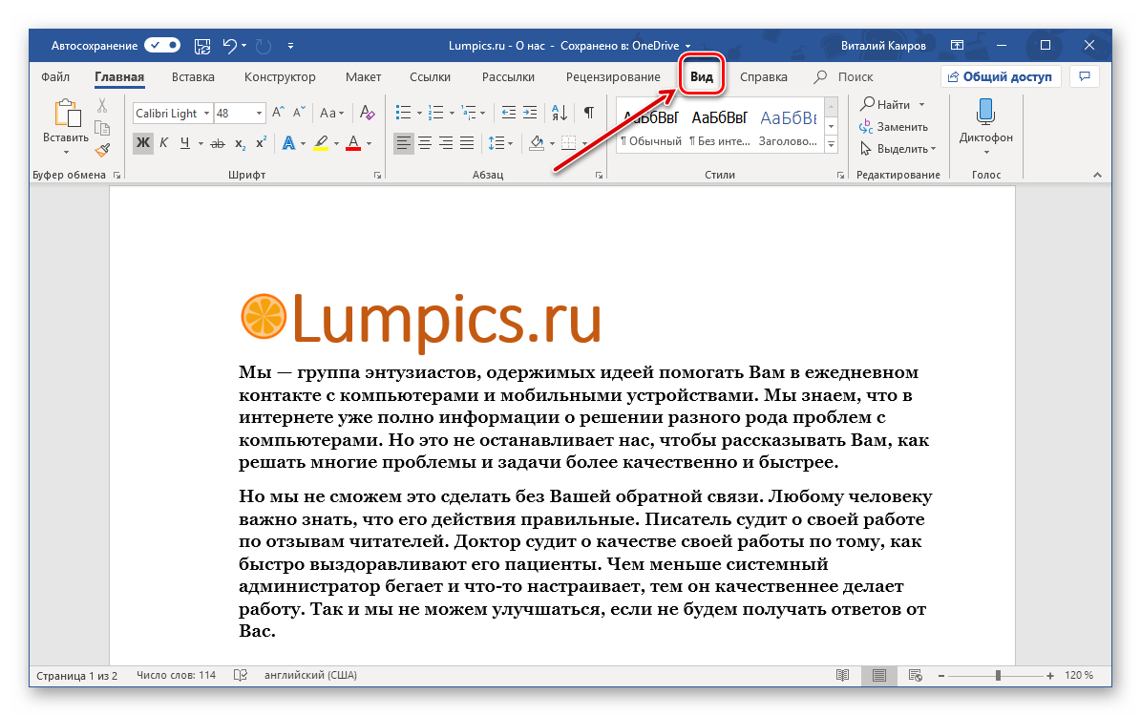Toggle align left button
Screen dimensions: 1141x716
pos(403,143)
